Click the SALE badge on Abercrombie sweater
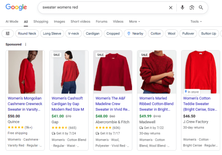The image size is (222, 155). pos(100,55)
